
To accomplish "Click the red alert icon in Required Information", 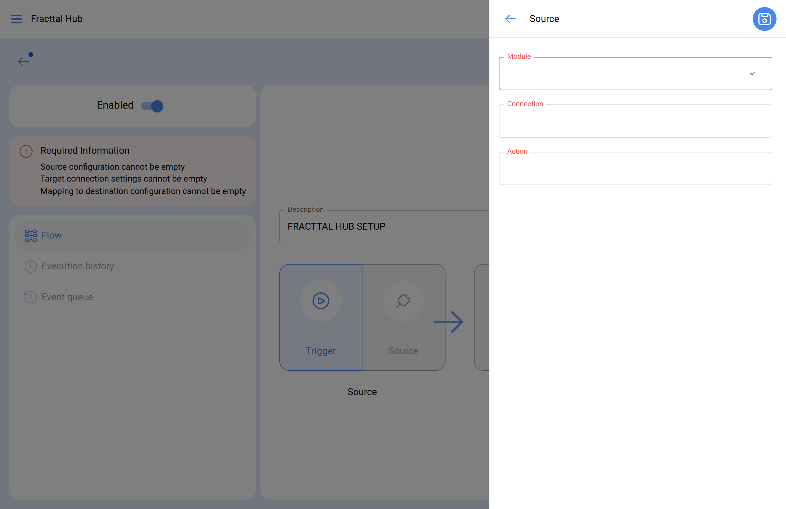I will pos(26,151).
